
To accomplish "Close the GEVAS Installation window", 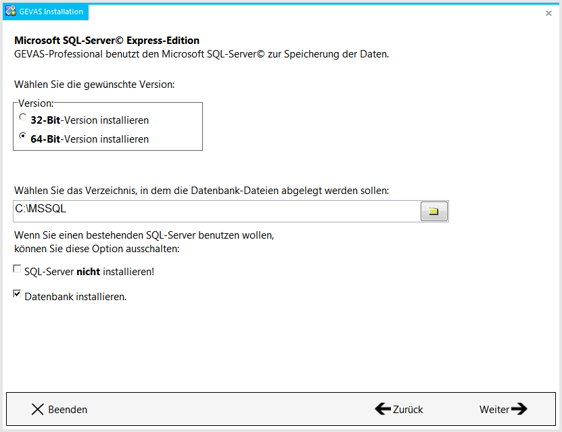I will click(x=548, y=14).
